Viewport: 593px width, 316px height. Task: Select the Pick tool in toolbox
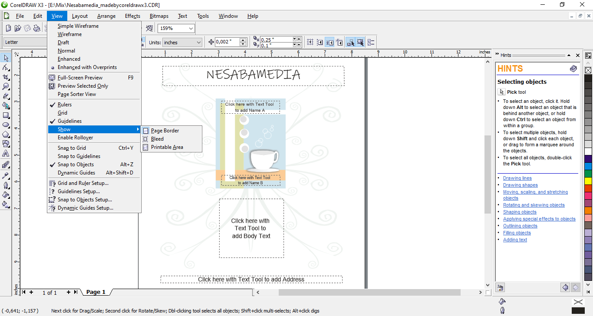[x=6, y=58]
